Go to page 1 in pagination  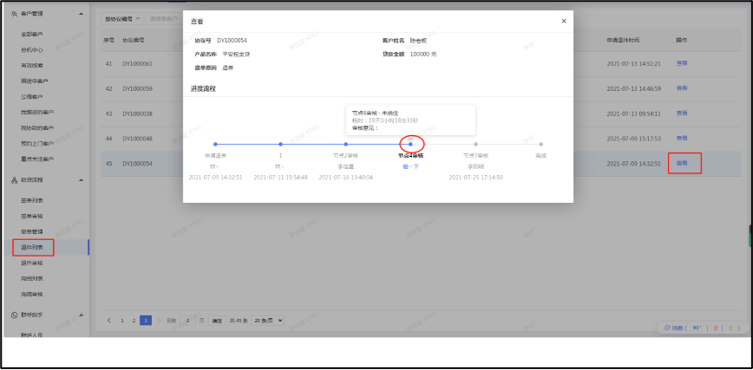pos(122,320)
